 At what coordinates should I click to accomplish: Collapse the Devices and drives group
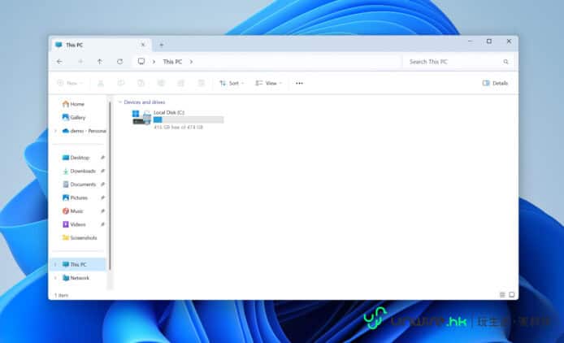pos(120,102)
